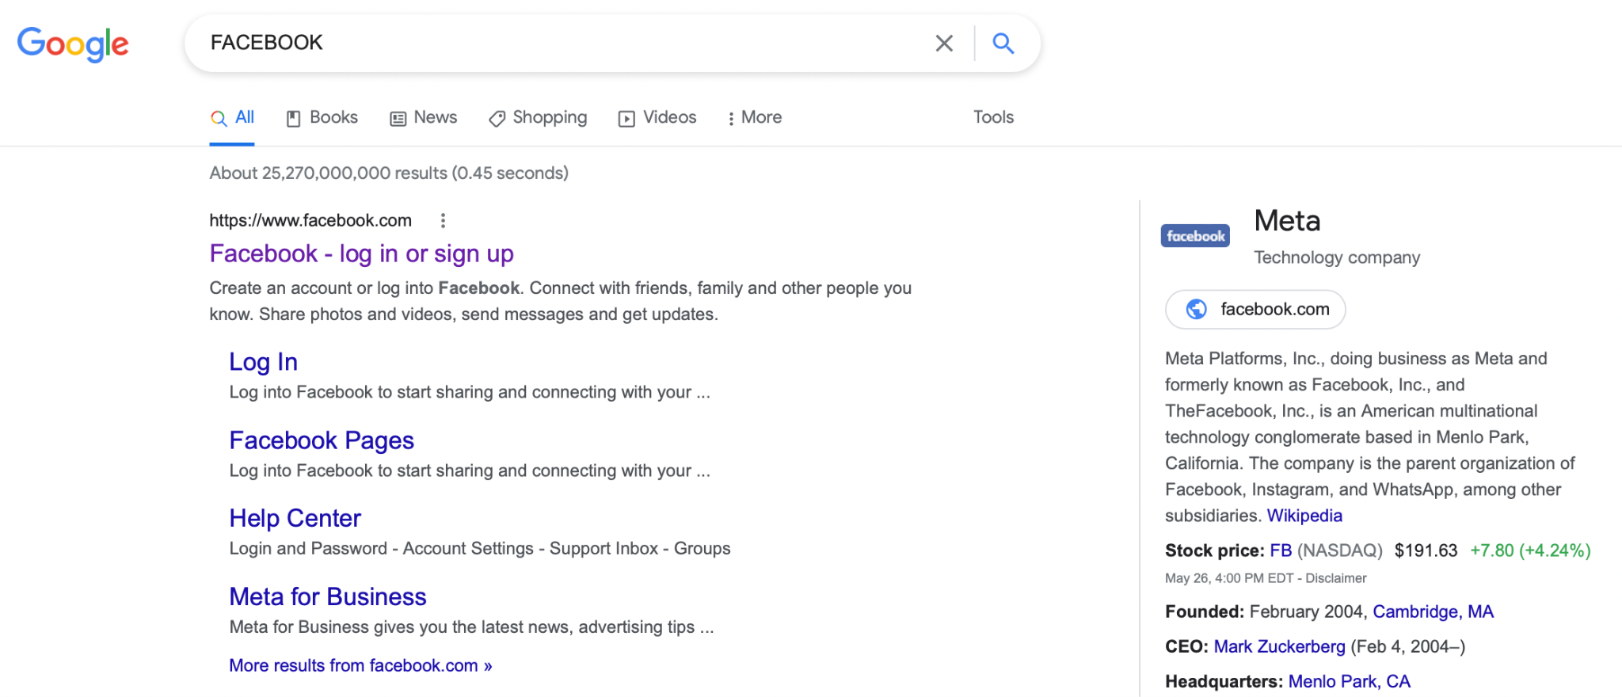Open the Meta for Business sitelink
This screenshot has height=697, width=1622.
pyautogui.click(x=328, y=596)
